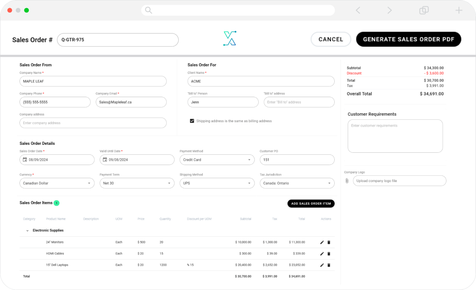Edit the 15" Dell Laptops line item
The height and width of the screenshot is (290, 476).
(322, 265)
